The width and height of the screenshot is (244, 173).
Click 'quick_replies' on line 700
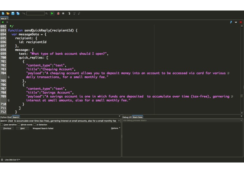coord(31,58)
